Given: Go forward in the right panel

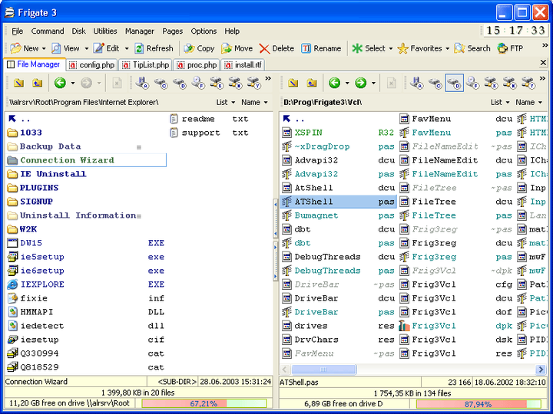Looking at the screenshot, I should click(x=360, y=83).
